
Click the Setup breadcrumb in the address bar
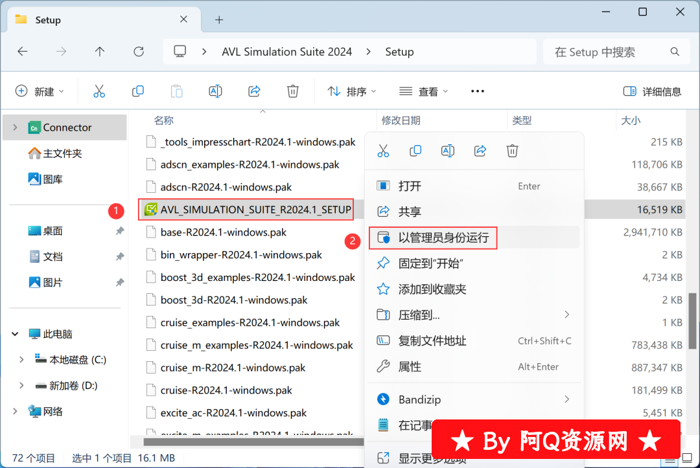399,52
